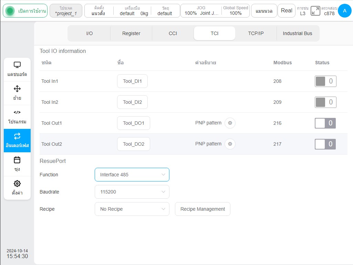
Task: Click the fullscreen expand arrows icon
Action: coord(315,11)
